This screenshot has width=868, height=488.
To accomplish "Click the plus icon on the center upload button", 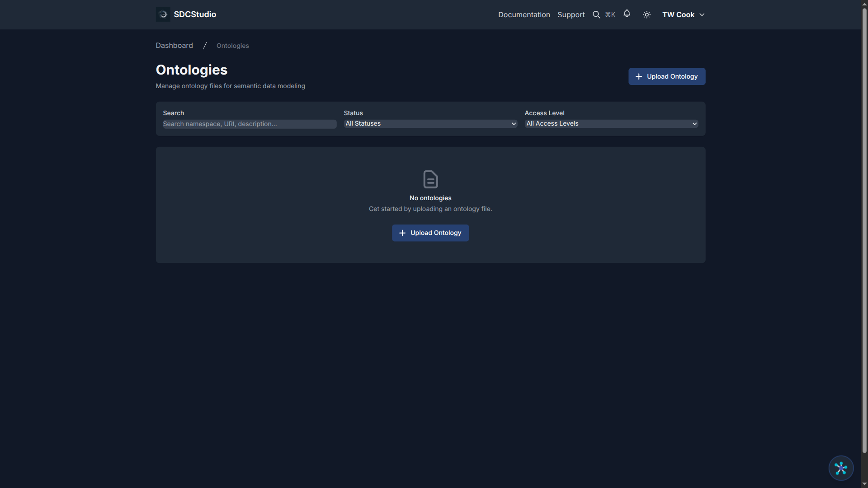I will point(401,233).
